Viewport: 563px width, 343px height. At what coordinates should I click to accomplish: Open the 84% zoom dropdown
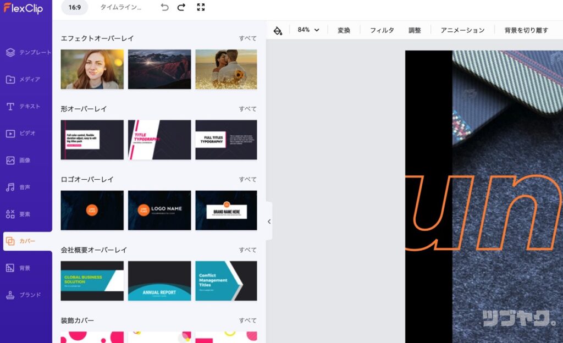click(308, 30)
